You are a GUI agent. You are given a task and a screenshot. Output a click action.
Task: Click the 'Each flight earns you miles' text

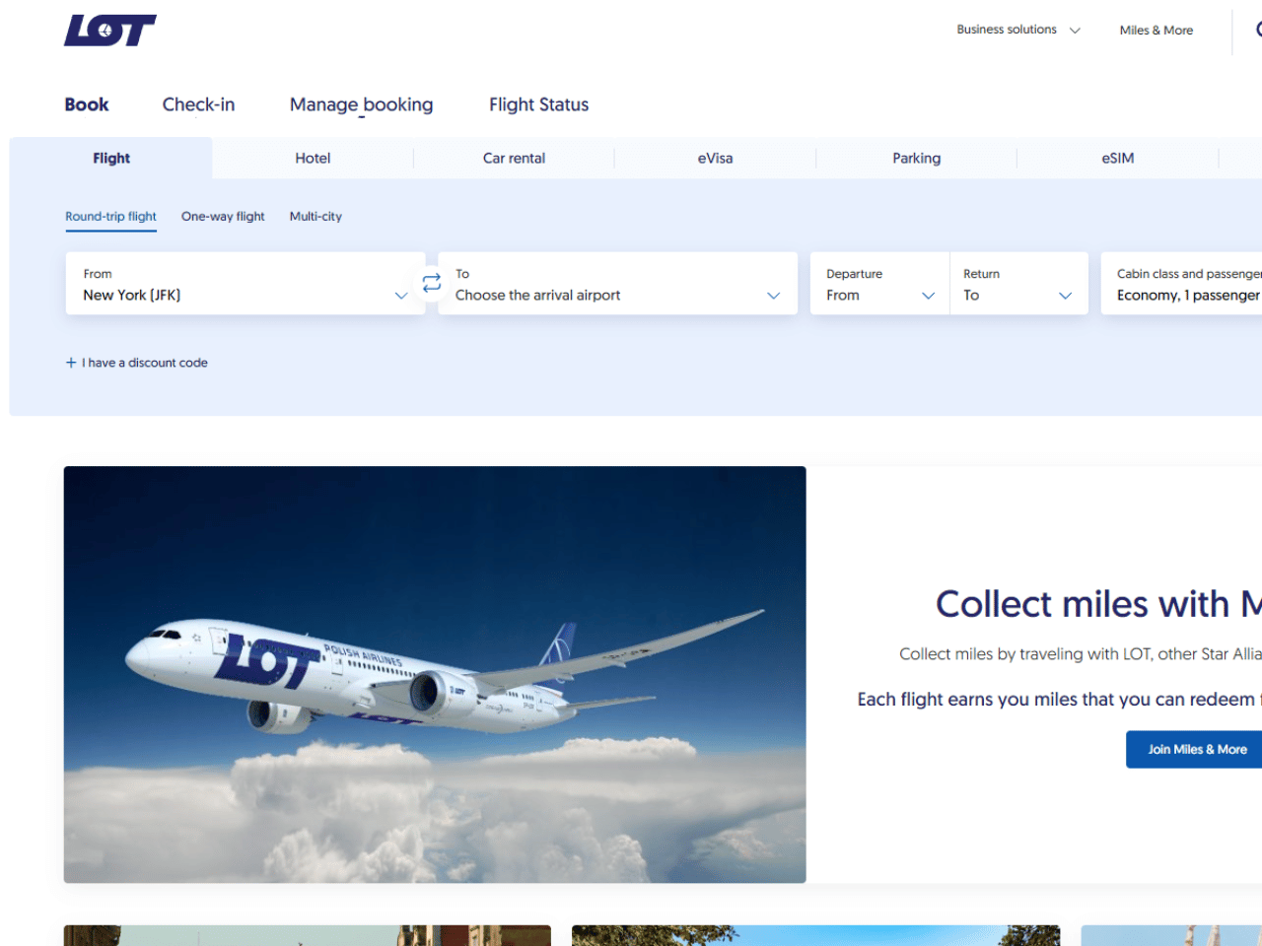1059,700
